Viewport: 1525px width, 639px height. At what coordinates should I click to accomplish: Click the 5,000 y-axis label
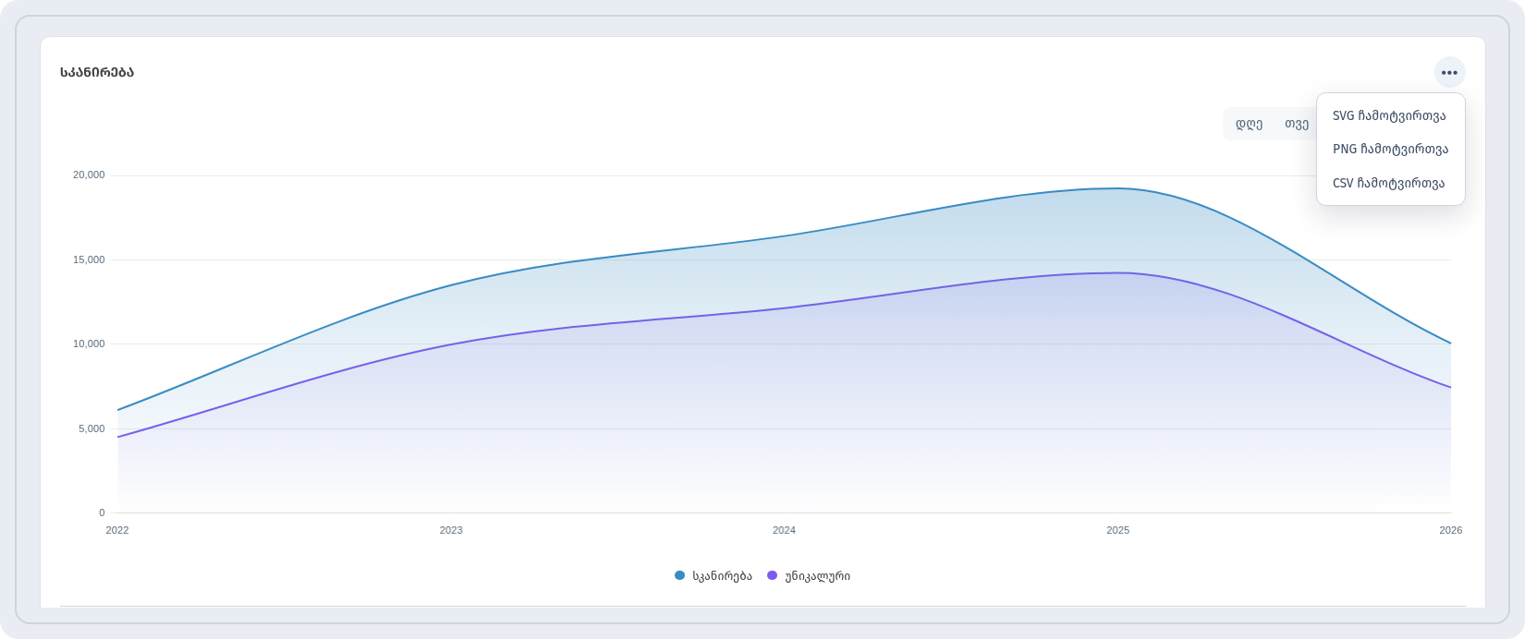click(x=91, y=428)
